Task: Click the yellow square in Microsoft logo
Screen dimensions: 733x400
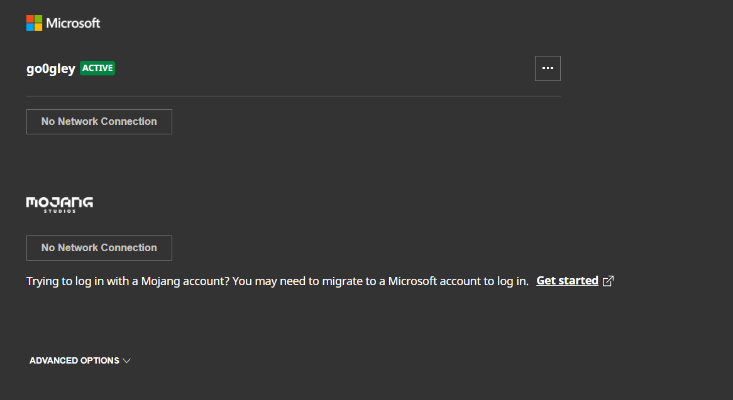Action: click(38, 27)
